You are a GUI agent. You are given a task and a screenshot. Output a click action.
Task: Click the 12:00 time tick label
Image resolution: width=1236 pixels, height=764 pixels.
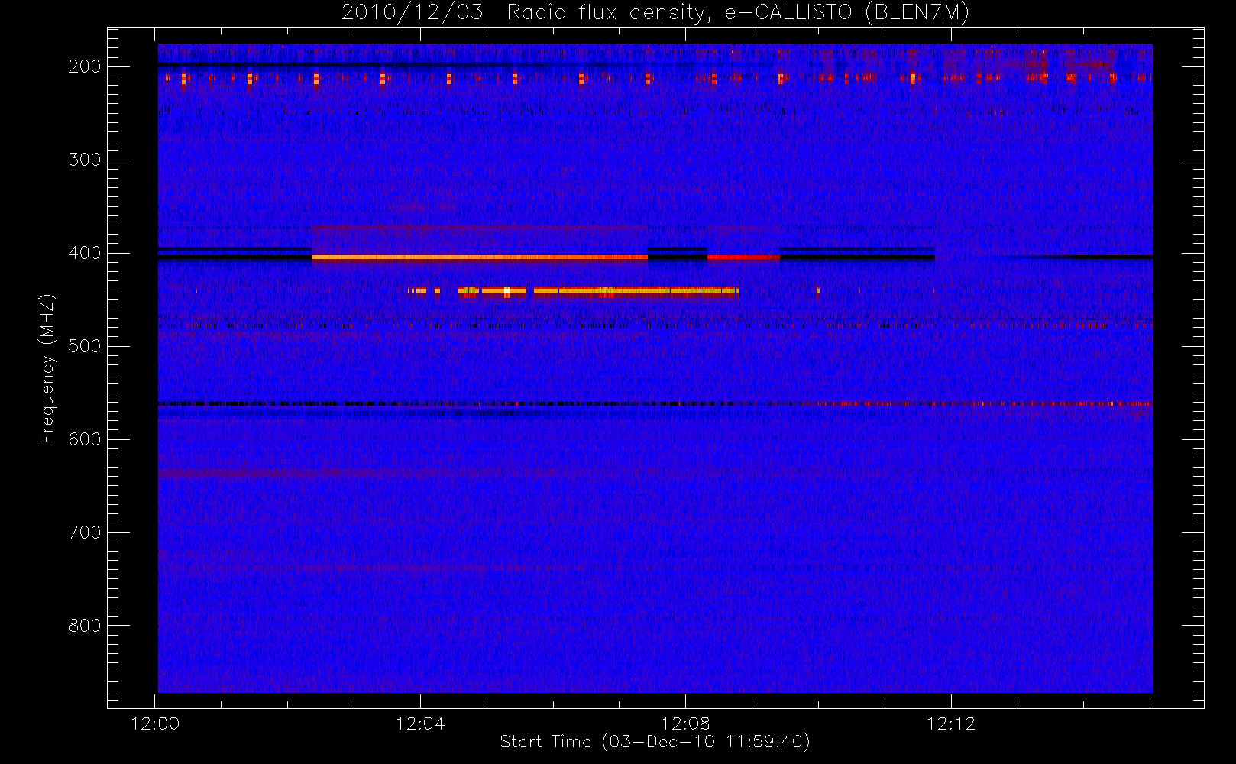tap(155, 724)
